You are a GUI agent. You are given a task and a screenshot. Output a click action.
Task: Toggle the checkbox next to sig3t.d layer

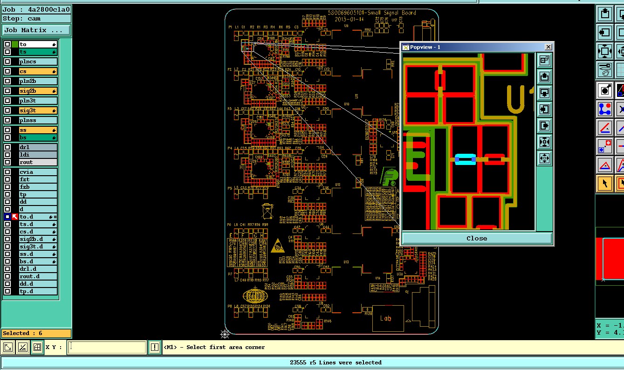tap(7, 247)
